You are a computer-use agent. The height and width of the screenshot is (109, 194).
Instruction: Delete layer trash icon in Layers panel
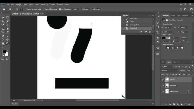[x=189, y=104]
